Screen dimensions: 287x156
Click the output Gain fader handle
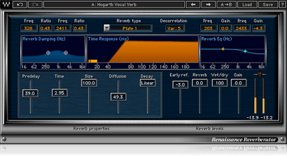click(239, 83)
